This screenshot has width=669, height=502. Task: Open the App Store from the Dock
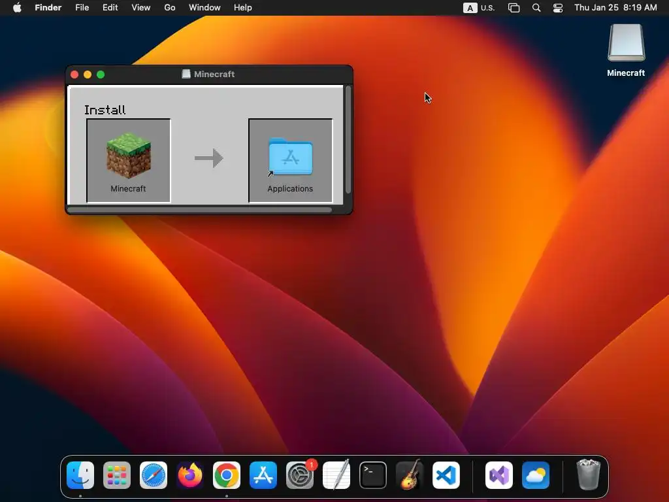click(x=263, y=475)
